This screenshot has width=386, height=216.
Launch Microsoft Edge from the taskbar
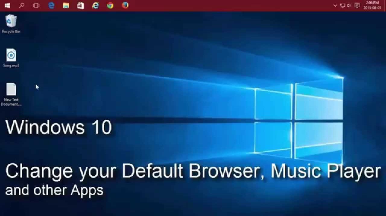(51, 5)
